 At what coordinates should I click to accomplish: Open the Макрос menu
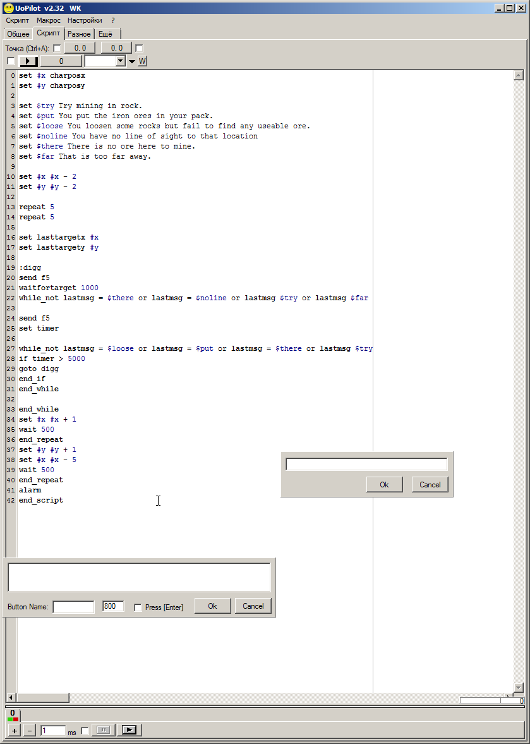pos(49,20)
